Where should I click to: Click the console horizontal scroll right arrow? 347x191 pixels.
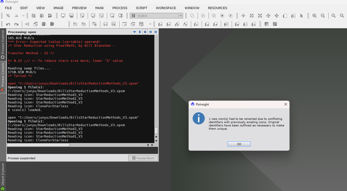point(152,145)
